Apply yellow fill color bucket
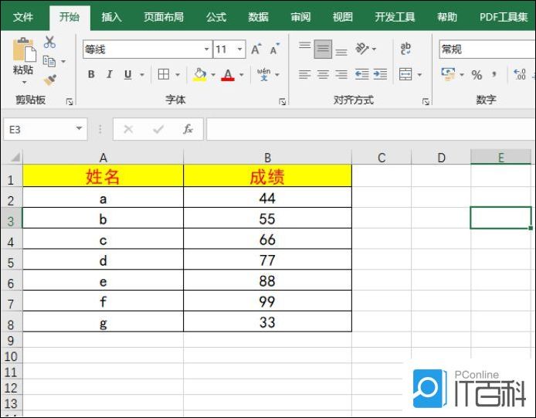536x418 pixels. click(x=200, y=74)
